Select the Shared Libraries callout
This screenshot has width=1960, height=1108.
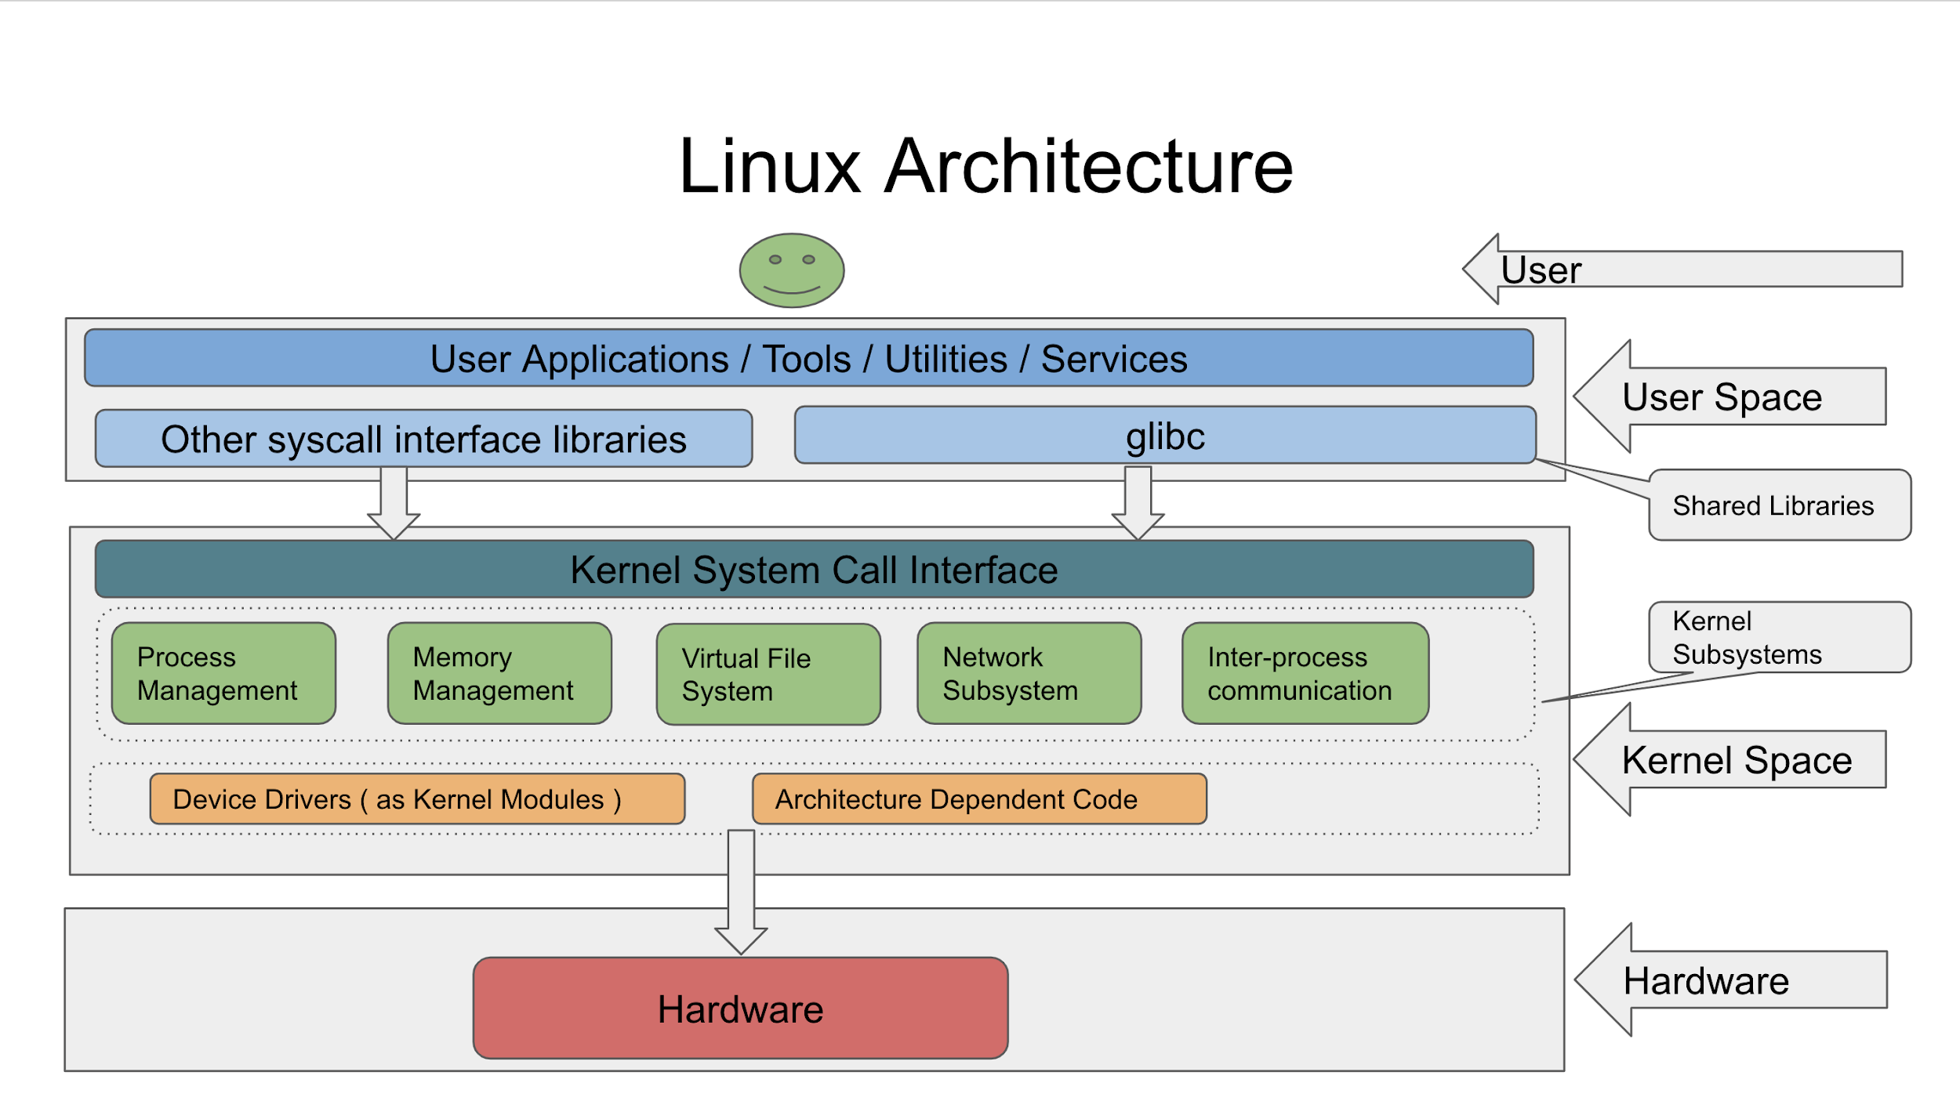(1778, 505)
